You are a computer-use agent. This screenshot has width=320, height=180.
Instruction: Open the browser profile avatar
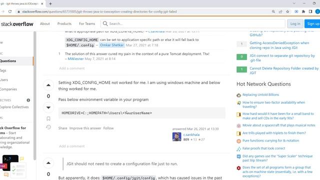tap(317, 11)
